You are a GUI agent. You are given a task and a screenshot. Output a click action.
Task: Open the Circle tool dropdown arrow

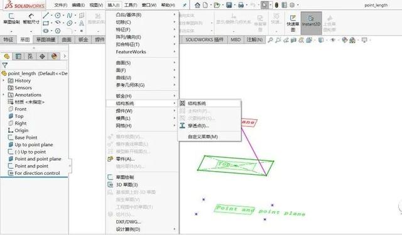point(63,16)
